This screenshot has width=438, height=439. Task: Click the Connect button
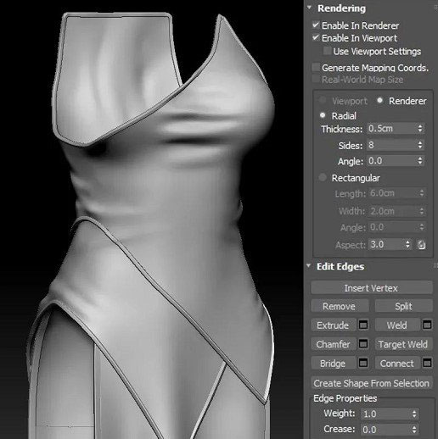point(397,364)
